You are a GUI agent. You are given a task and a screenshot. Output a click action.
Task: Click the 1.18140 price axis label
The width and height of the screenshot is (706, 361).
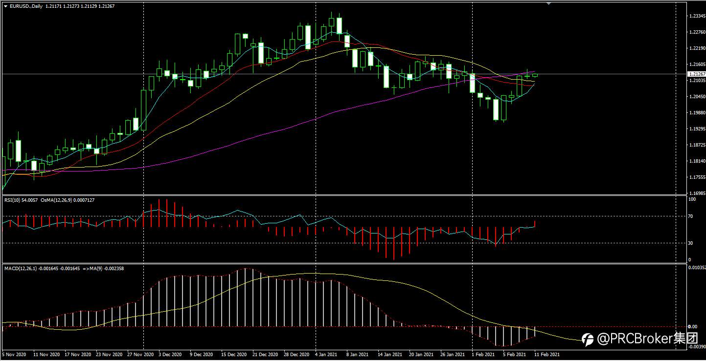pos(696,161)
